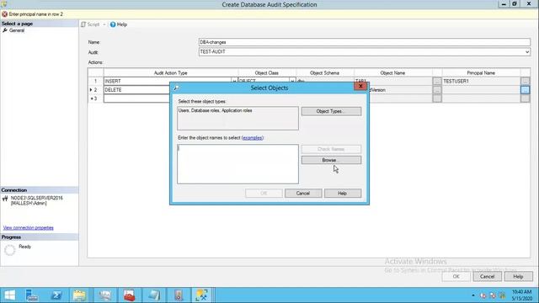Click the principal name ellipsis in row 2

525,90
